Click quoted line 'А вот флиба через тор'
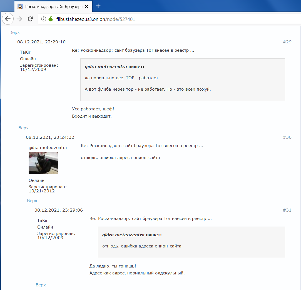The width and height of the screenshot is (301, 290). tap(109, 89)
